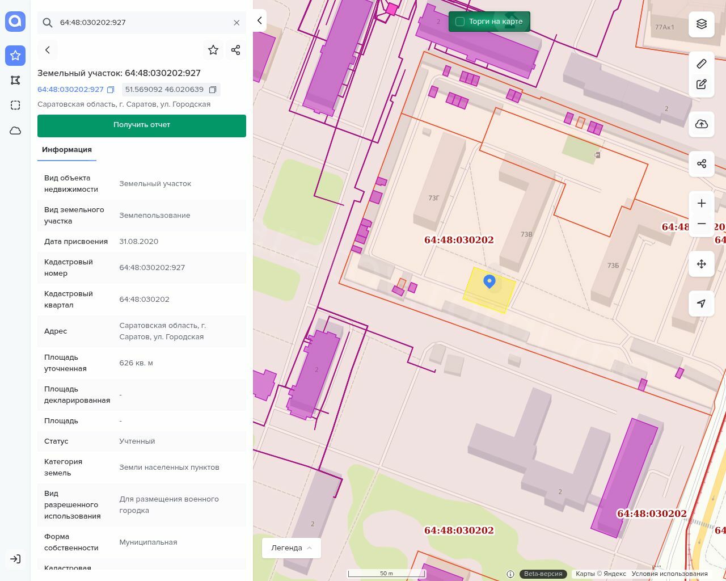Go back using the left chevron
Image resolution: width=726 pixels, height=581 pixels.
[x=48, y=50]
